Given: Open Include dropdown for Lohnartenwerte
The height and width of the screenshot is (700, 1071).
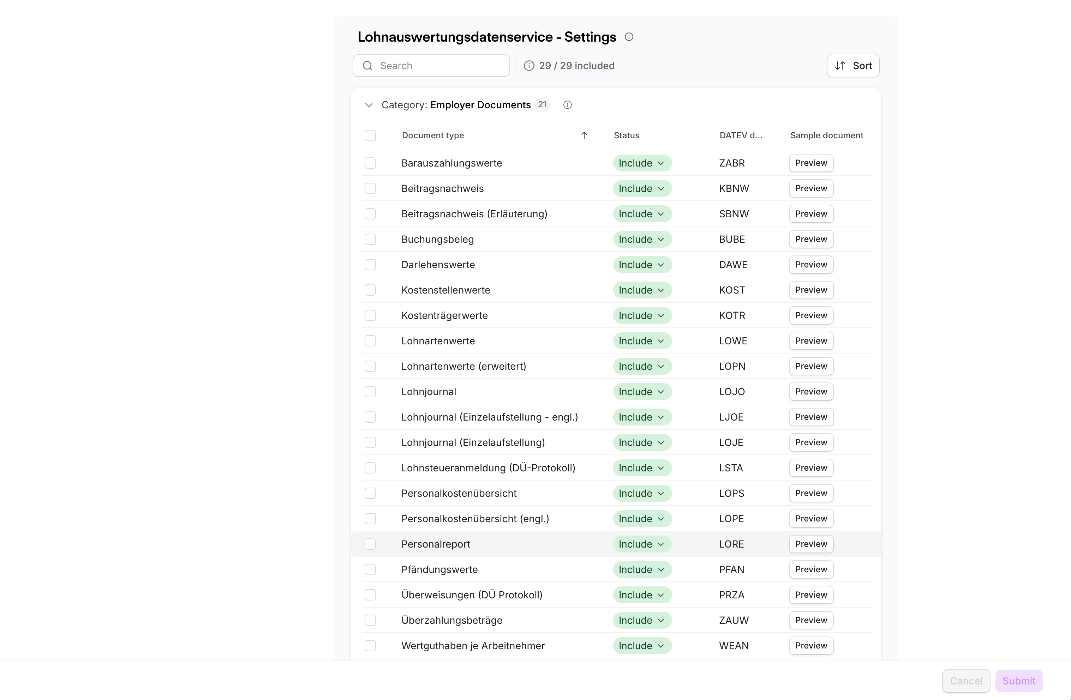Looking at the screenshot, I should click(642, 340).
